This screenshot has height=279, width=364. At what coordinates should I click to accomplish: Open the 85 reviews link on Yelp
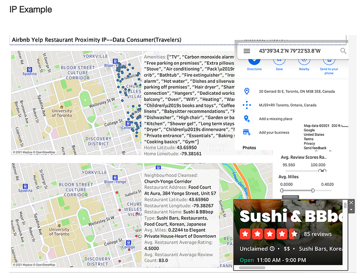coord(318,234)
